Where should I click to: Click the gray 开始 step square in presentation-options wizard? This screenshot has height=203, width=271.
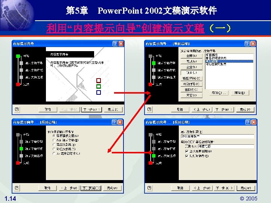[150, 135]
